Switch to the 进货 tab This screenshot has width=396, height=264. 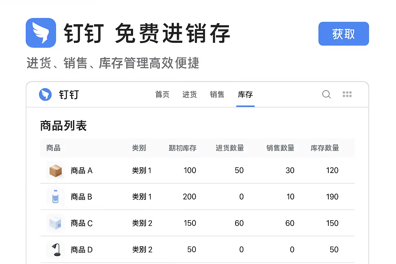(x=190, y=94)
